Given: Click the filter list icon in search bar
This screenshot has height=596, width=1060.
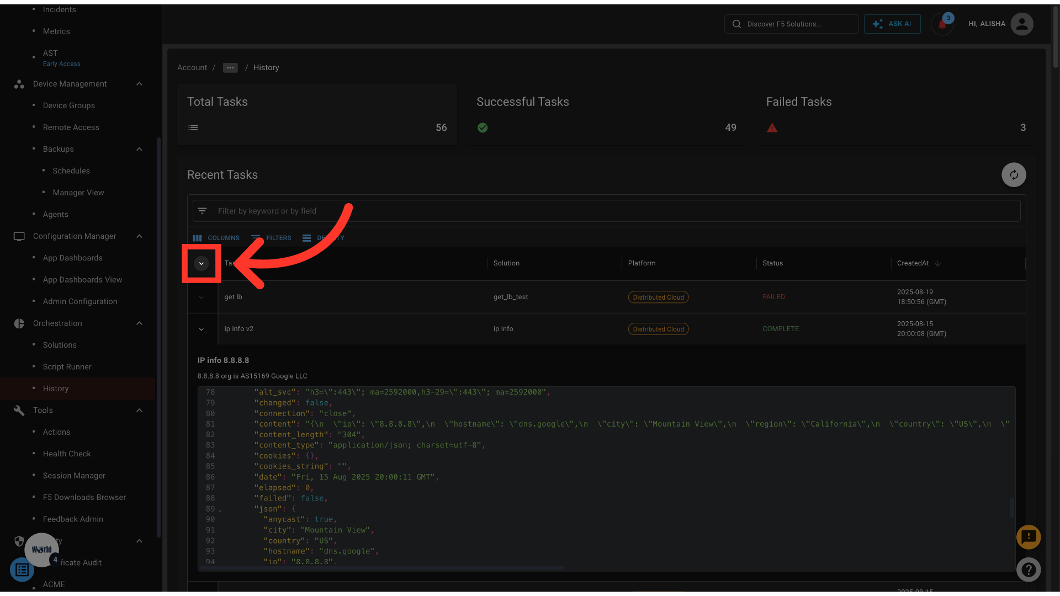Looking at the screenshot, I should coord(203,211).
